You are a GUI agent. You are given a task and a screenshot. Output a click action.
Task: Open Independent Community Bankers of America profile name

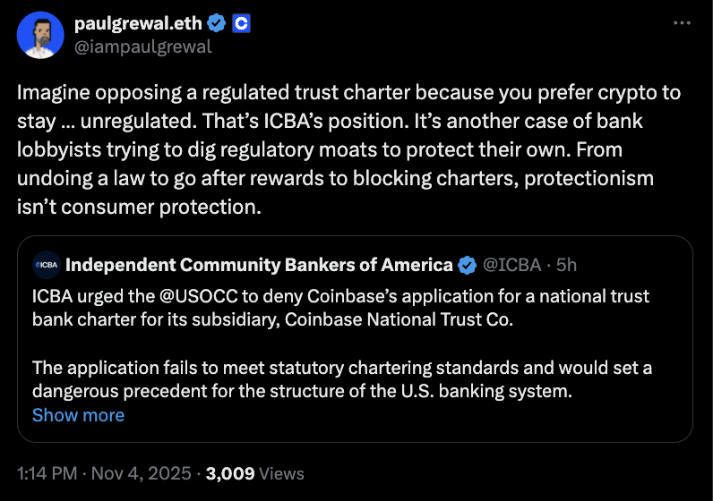pyautogui.click(x=259, y=265)
